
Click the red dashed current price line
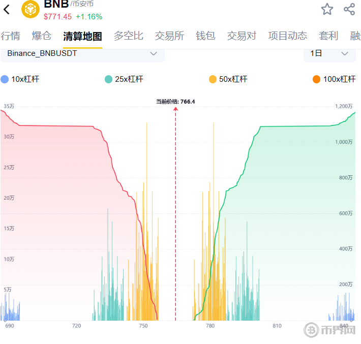tap(175, 214)
